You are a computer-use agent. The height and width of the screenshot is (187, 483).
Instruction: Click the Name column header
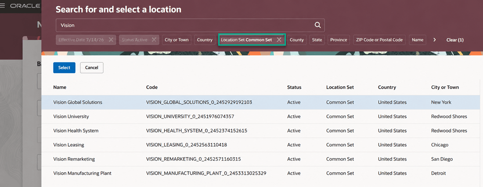(x=60, y=87)
